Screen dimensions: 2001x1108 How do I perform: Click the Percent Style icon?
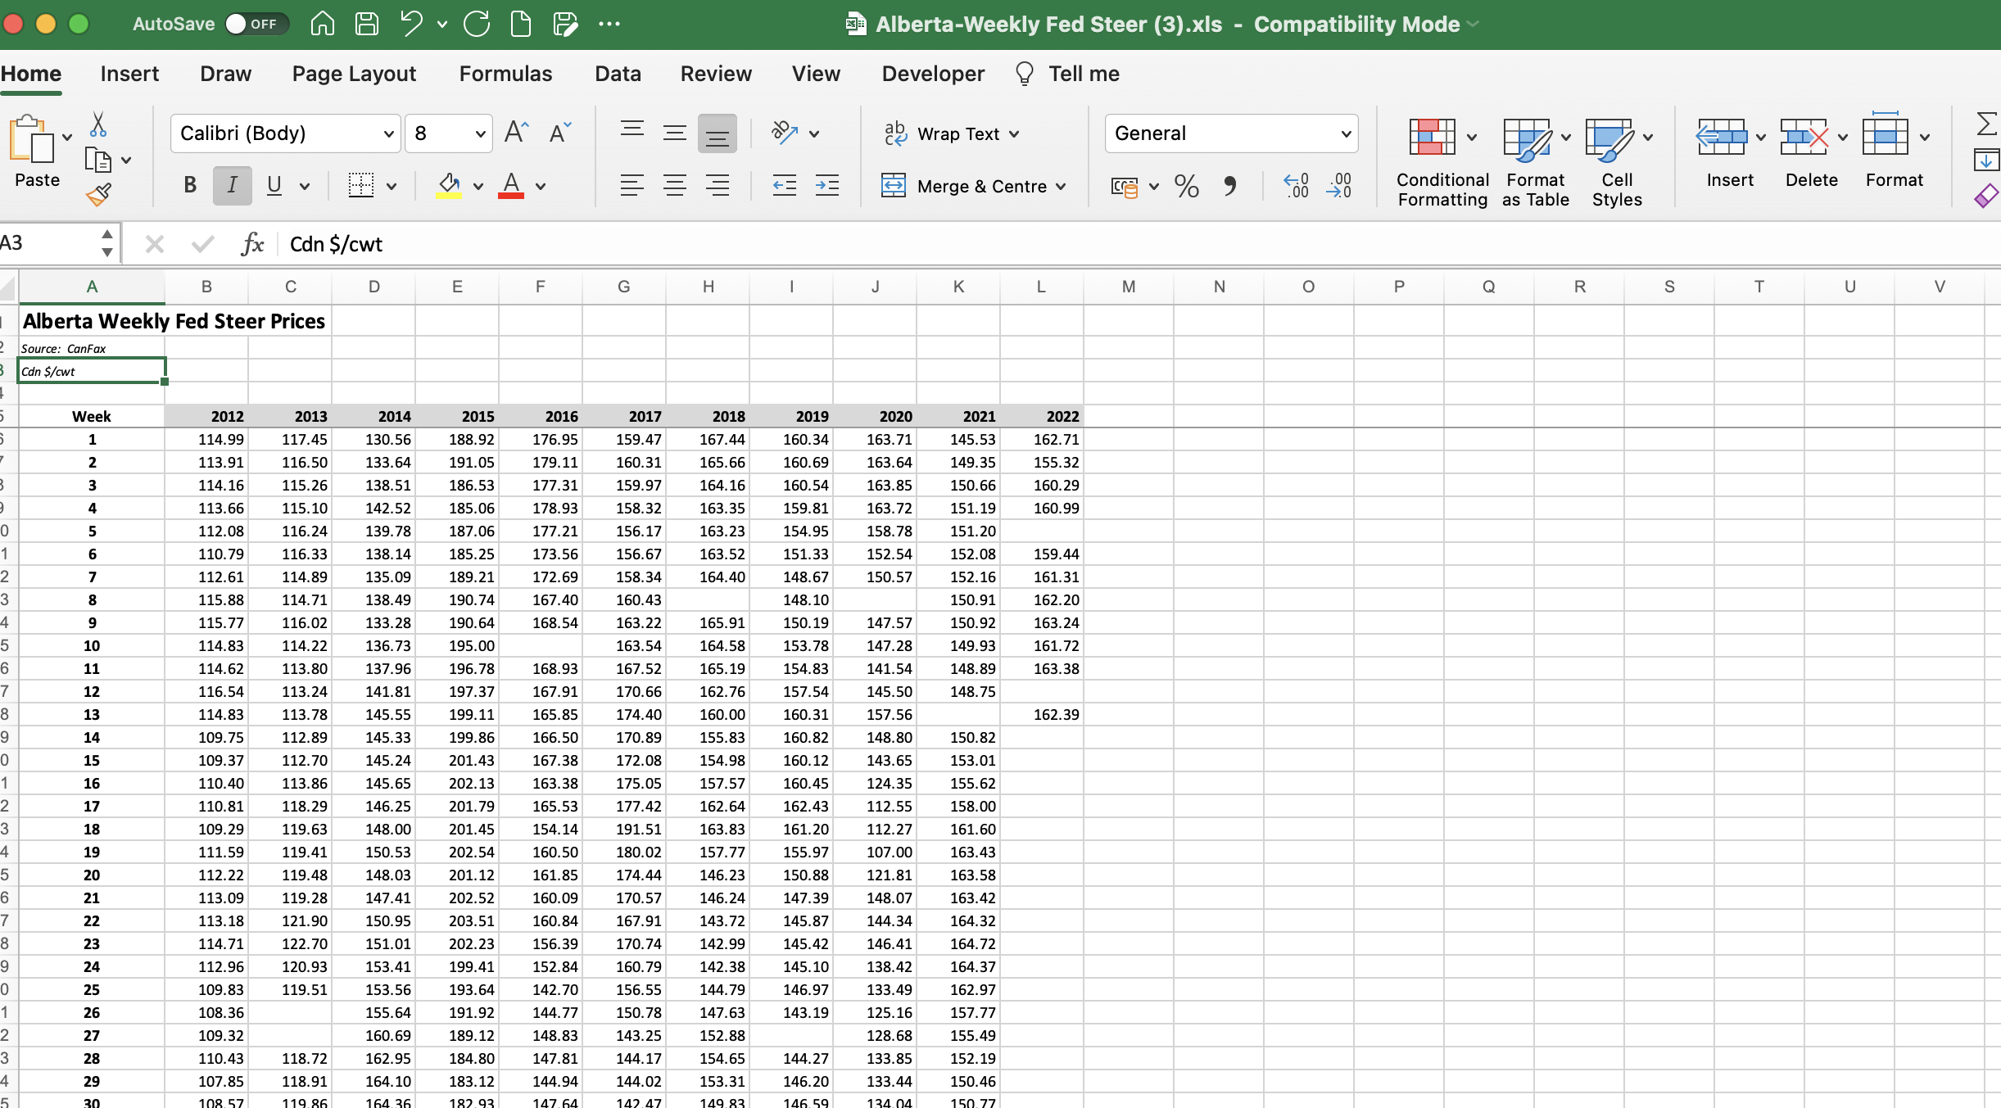click(x=1186, y=187)
